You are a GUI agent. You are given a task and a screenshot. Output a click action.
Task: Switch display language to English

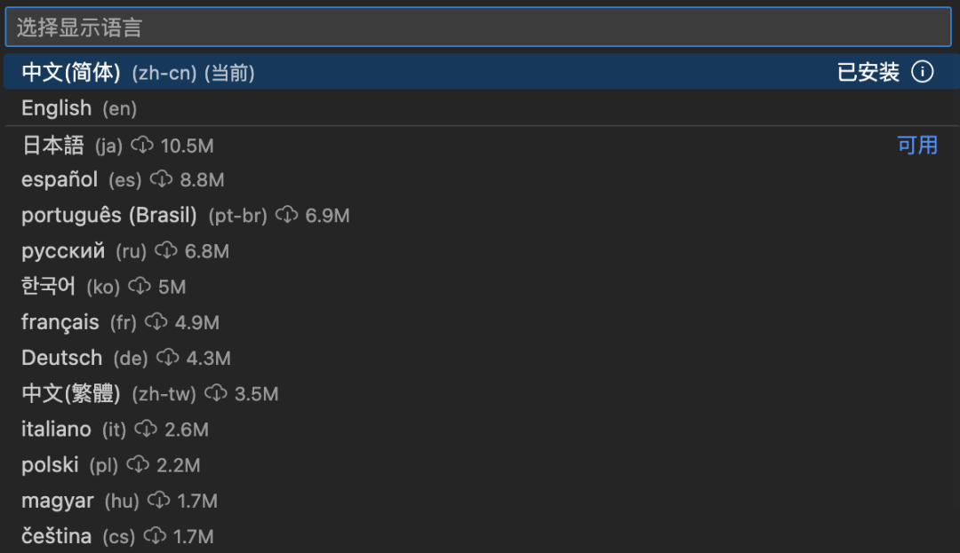point(57,108)
